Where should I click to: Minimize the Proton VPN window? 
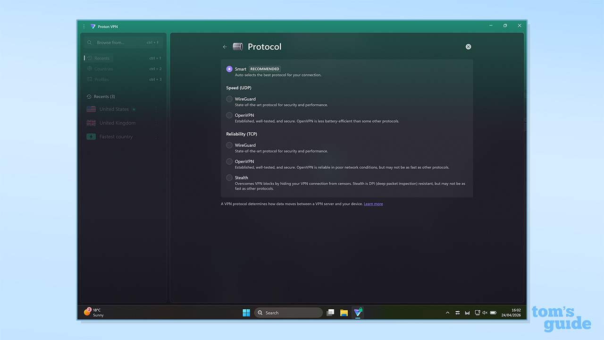click(491, 25)
